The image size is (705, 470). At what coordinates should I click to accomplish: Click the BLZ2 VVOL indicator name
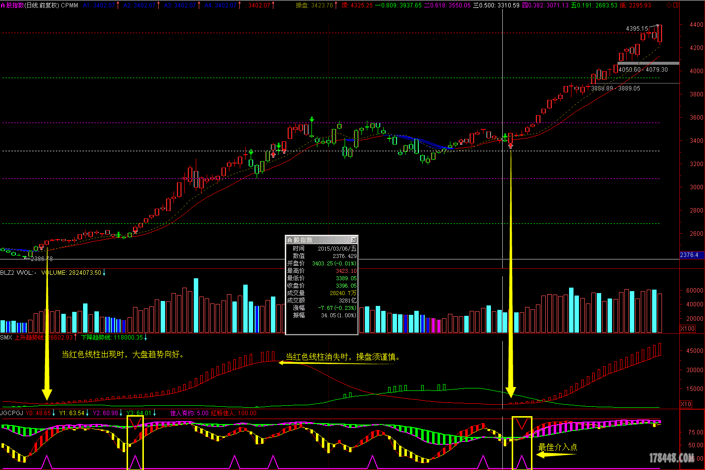(x=18, y=272)
